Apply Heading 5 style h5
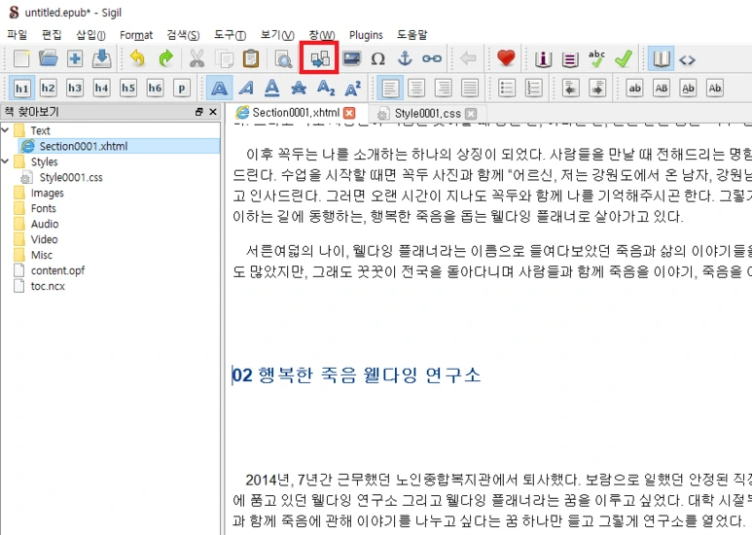752x535 pixels. pos(128,88)
